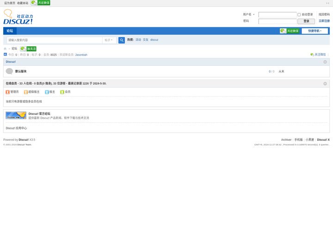Click 设为首页 in the top menu
Viewport: 333px width, 250px height.
tap(9, 3)
